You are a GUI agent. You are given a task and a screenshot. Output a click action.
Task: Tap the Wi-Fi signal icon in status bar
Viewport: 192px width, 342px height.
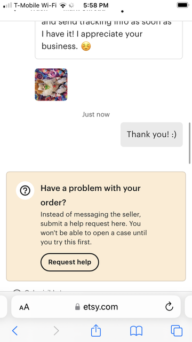click(x=63, y=5)
